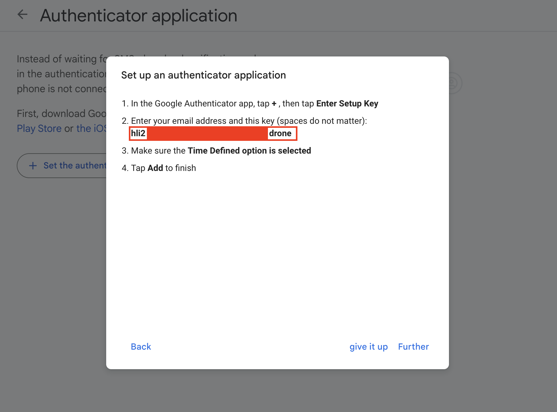Click the 'Set the authent…' button
This screenshot has height=412, width=557.
pos(62,166)
